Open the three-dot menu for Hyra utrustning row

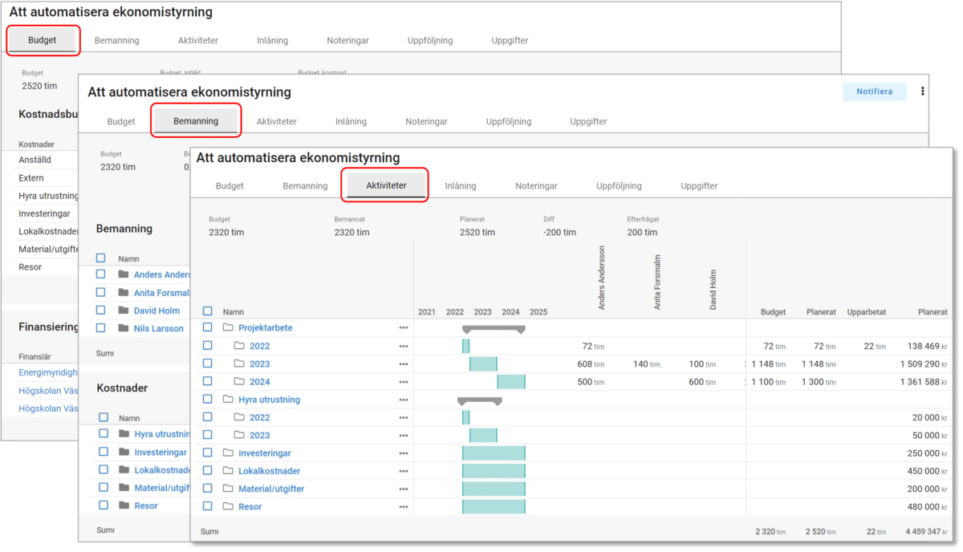click(x=404, y=400)
